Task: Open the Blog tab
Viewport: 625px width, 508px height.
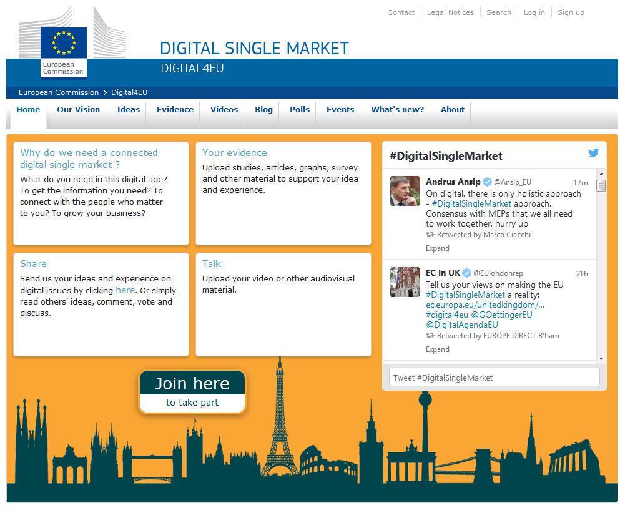Action: [x=263, y=110]
